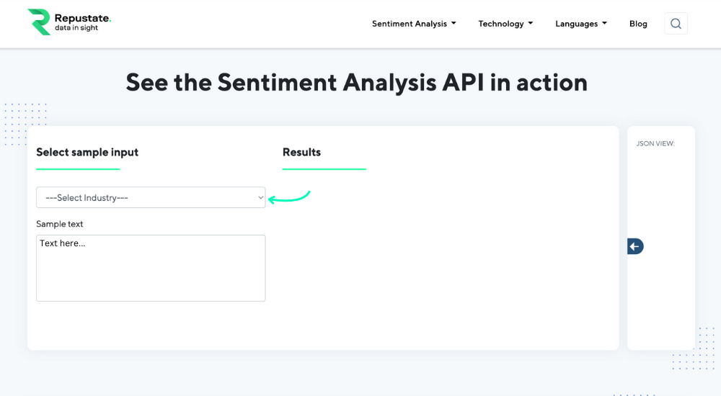Open the Technology menu
The width and height of the screenshot is (721, 396).
500,24
